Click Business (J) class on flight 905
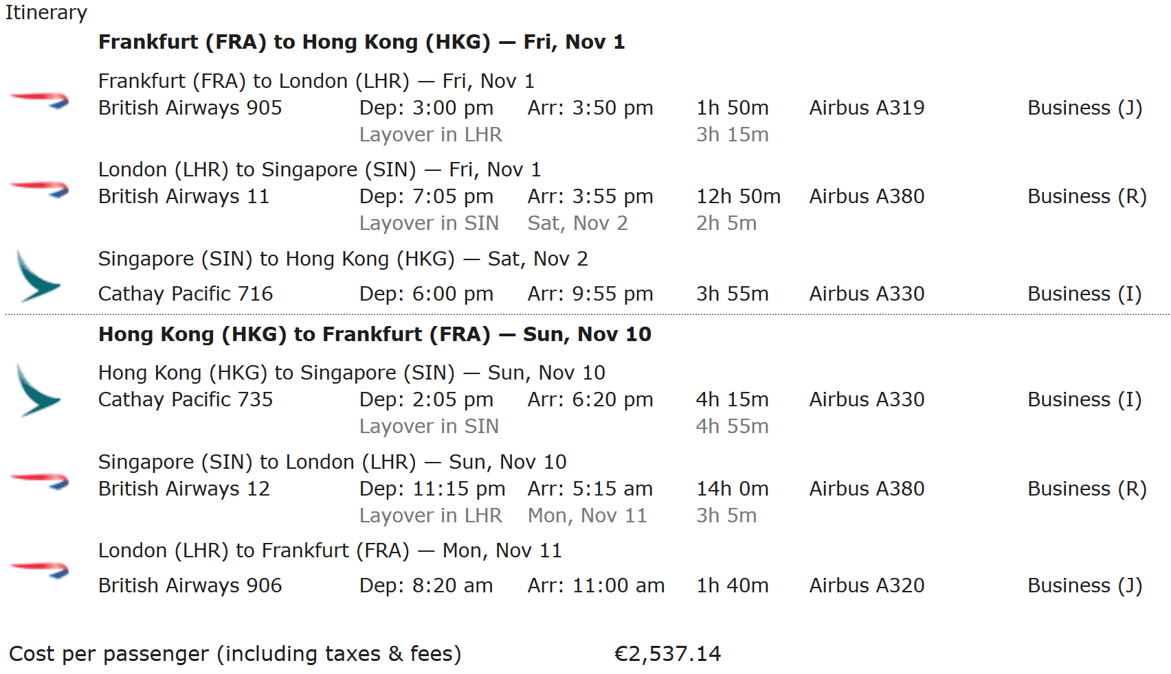This screenshot has height=674, width=1171. tap(1084, 108)
